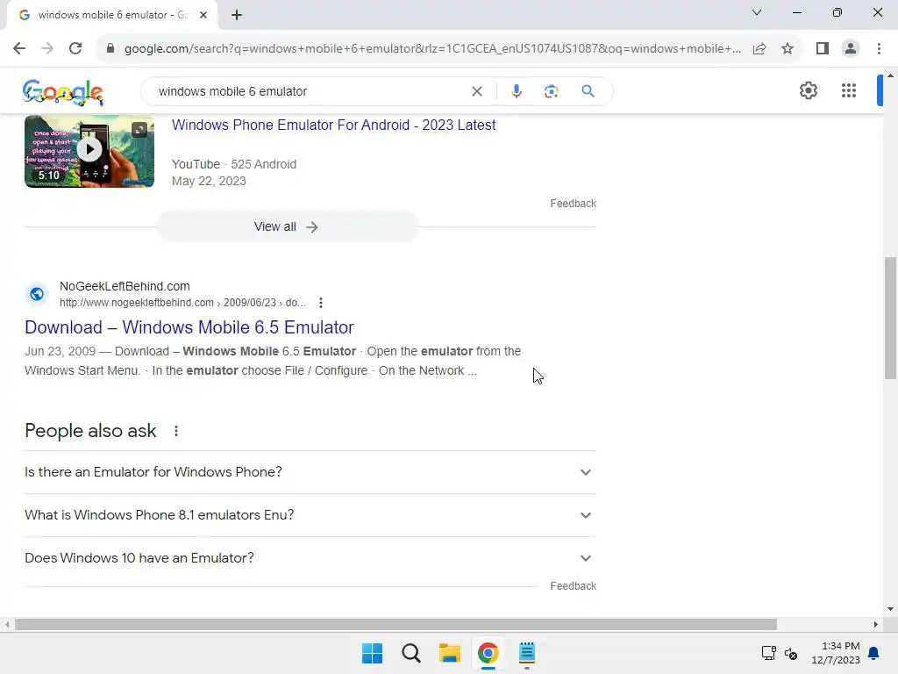This screenshot has height=674, width=898.
Task: Click the 'YouTube · 525 Android' source text
Action: coord(234,164)
